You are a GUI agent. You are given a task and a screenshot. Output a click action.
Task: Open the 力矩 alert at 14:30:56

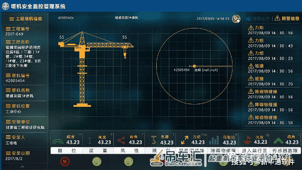point(272,30)
